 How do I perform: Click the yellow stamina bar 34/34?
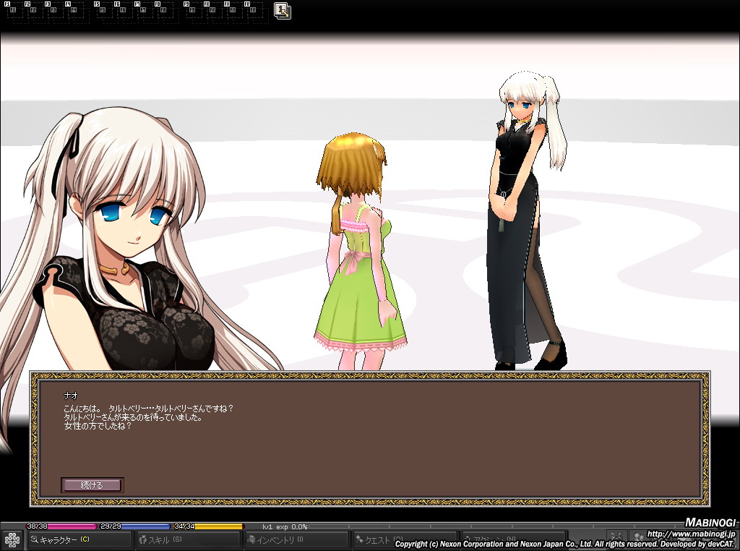pos(209,526)
